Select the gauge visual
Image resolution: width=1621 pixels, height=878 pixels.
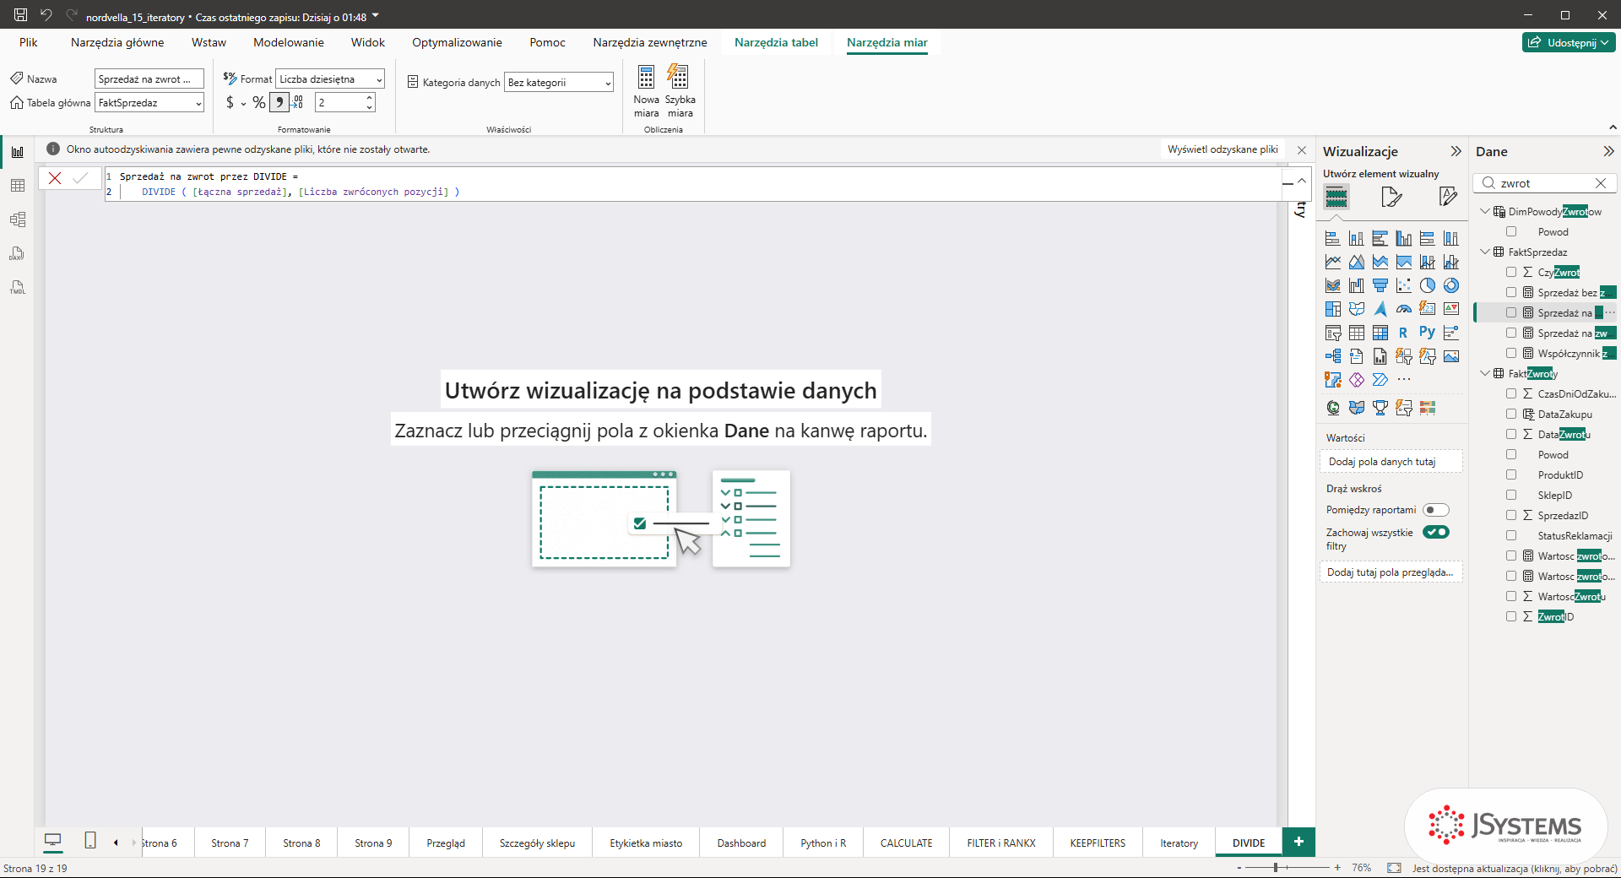point(1403,309)
